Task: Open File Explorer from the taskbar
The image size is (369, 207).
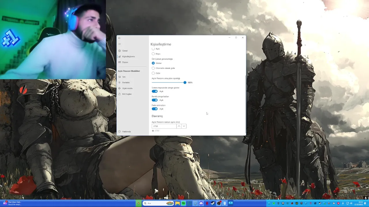Action: (177, 203)
